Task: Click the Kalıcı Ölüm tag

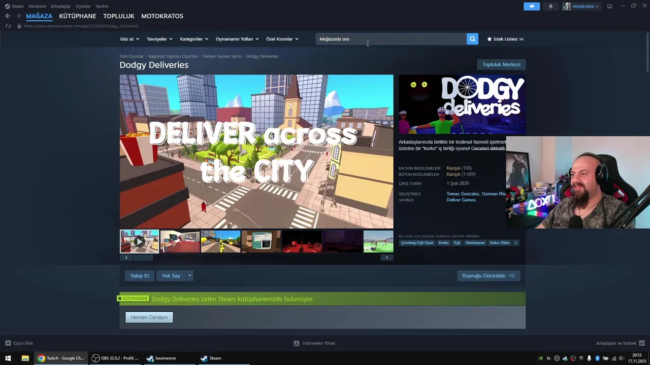Action: pos(500,243)
